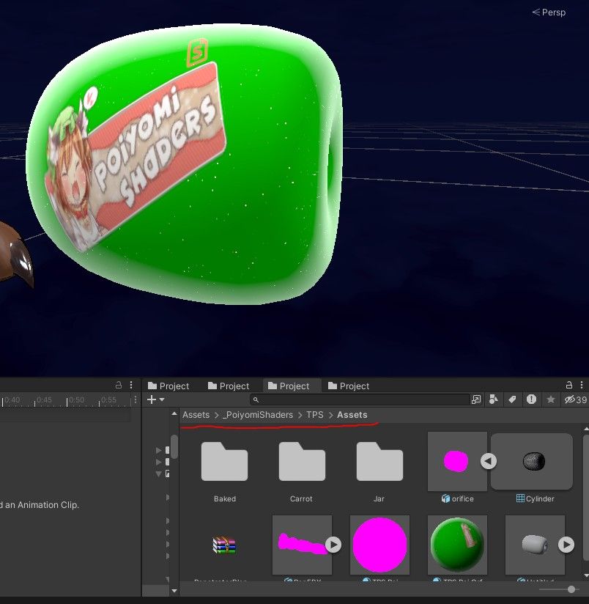589x604 pixels.
Task: Focus the Project search field
Action: [360, 399]
